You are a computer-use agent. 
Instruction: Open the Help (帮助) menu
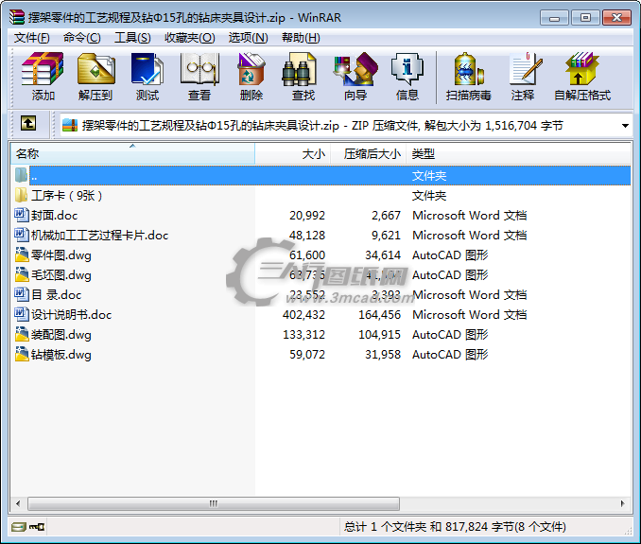pyautogui.click(x=301, y=38)
